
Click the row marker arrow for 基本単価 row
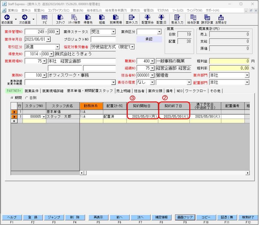pos(14,112)
